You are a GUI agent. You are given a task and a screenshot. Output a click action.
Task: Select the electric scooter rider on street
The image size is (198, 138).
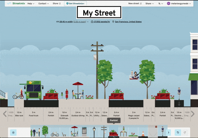pyautogui.click(x=179, y=94)
